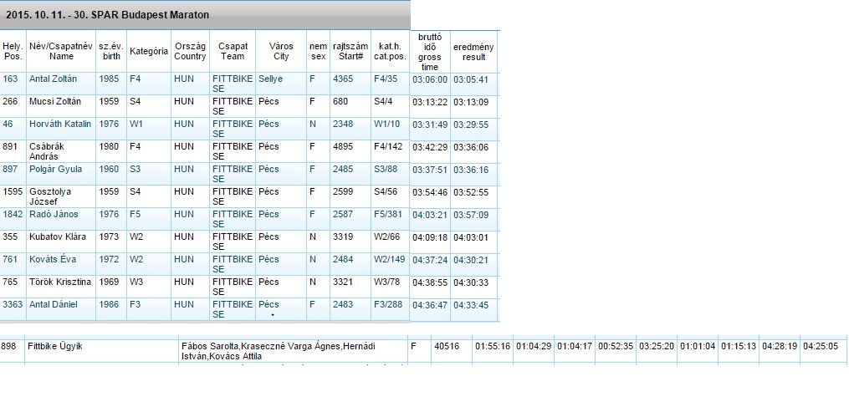Screen dimensions: 849x412
Task: Select the name 'Kováts Éva'
Action: (x=53, y=260)
